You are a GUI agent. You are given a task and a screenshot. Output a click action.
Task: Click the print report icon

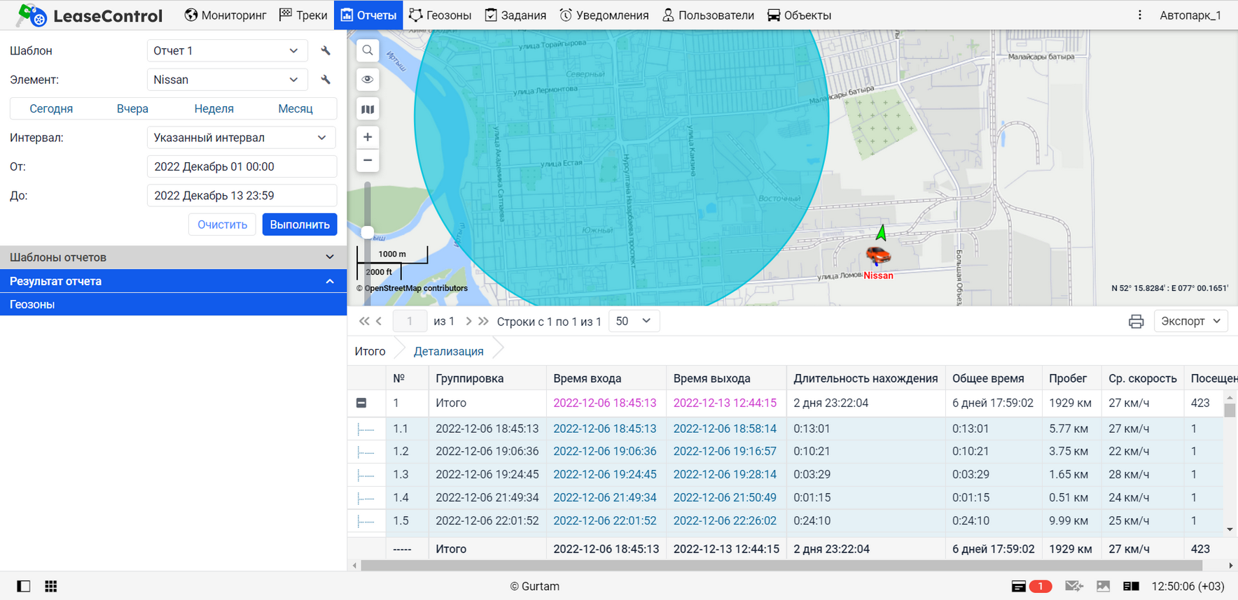click(1136, 321)
